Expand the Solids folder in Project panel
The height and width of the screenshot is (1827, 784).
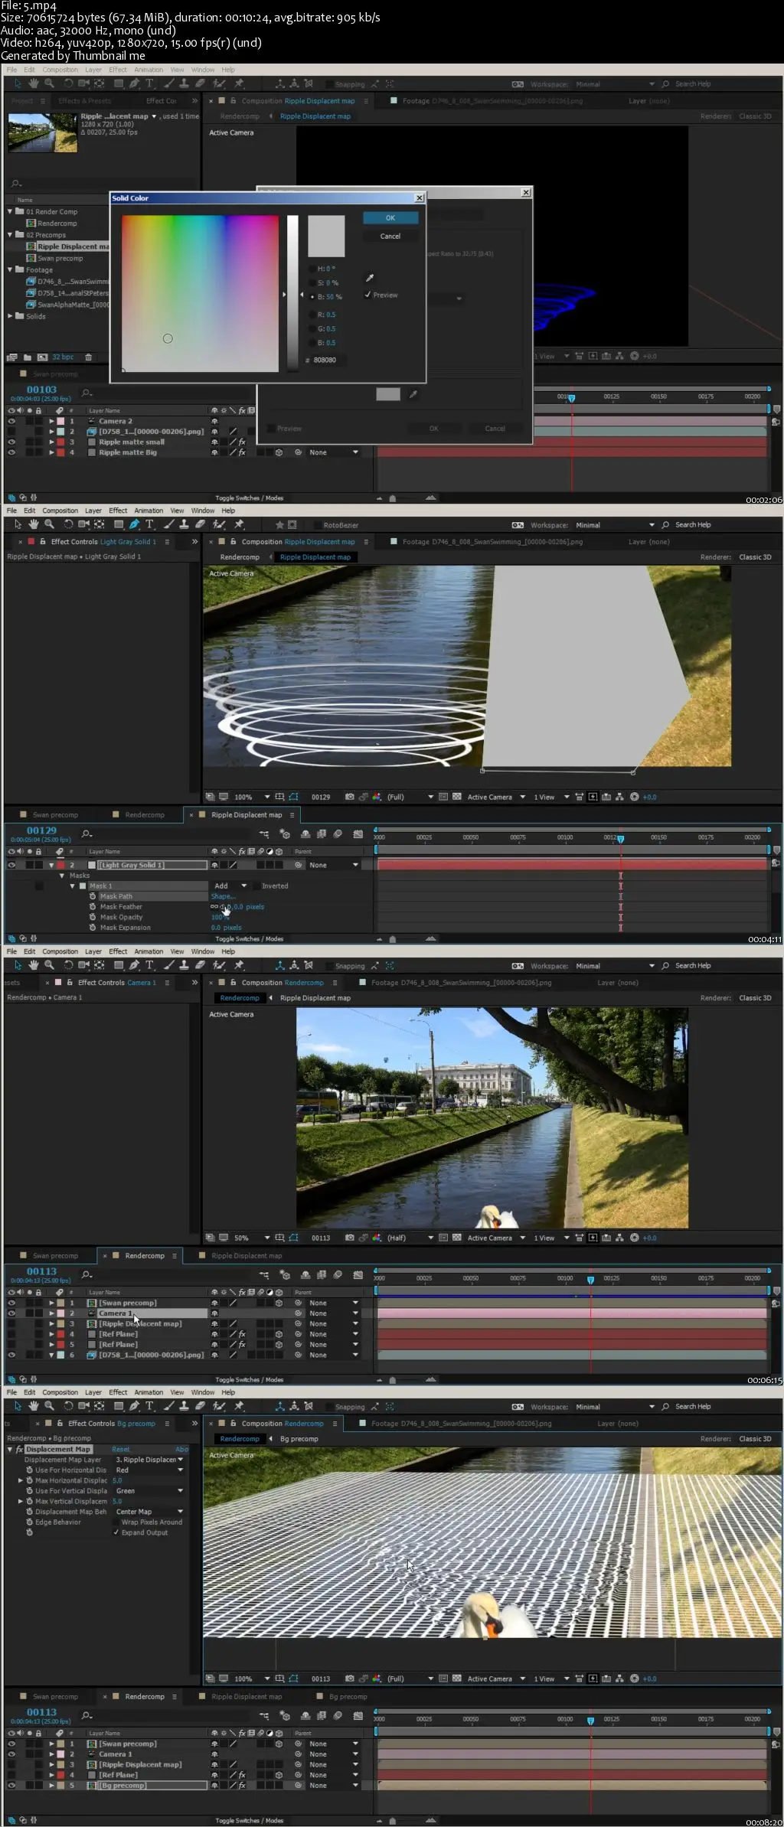11,316
